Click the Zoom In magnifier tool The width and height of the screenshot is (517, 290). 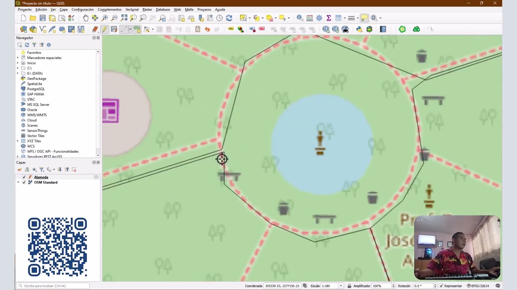(105, 18)
